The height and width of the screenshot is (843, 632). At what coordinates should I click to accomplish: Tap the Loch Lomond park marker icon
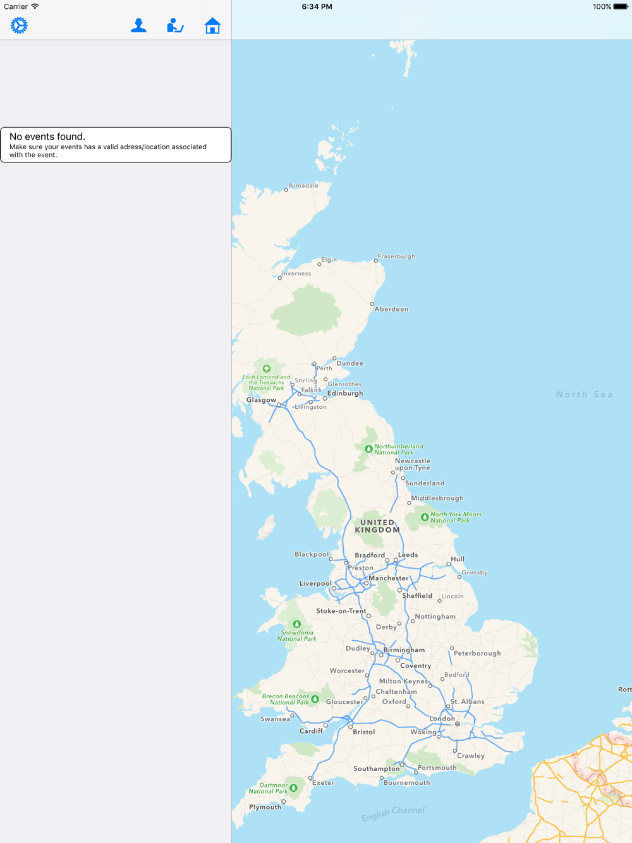(x=267, y=368)
